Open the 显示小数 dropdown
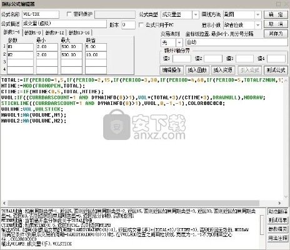This screenshot has width=290, height=250. coord(258,25)
